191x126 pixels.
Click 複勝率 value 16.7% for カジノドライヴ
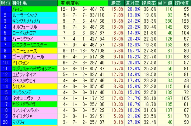(x=150, y=104)
